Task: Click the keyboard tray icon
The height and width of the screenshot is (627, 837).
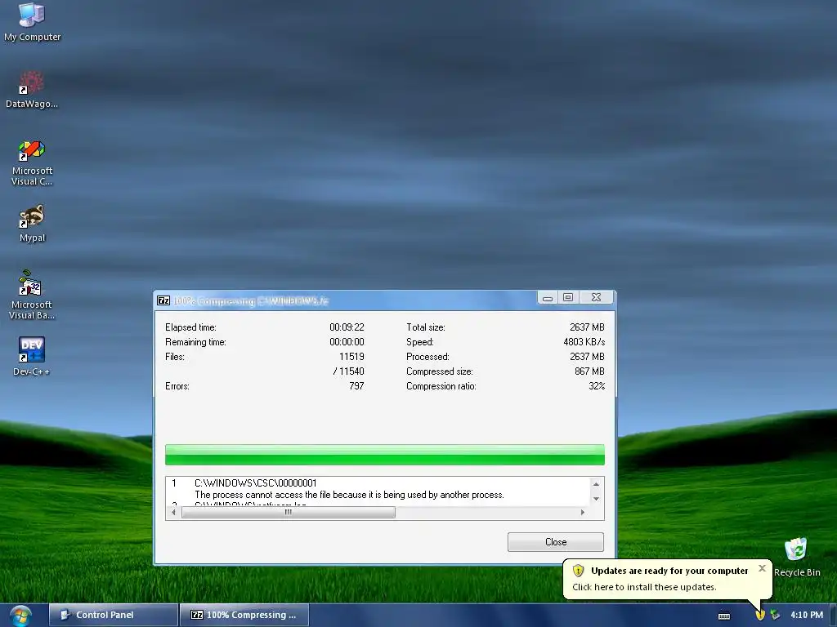Action: click(724, 616)
